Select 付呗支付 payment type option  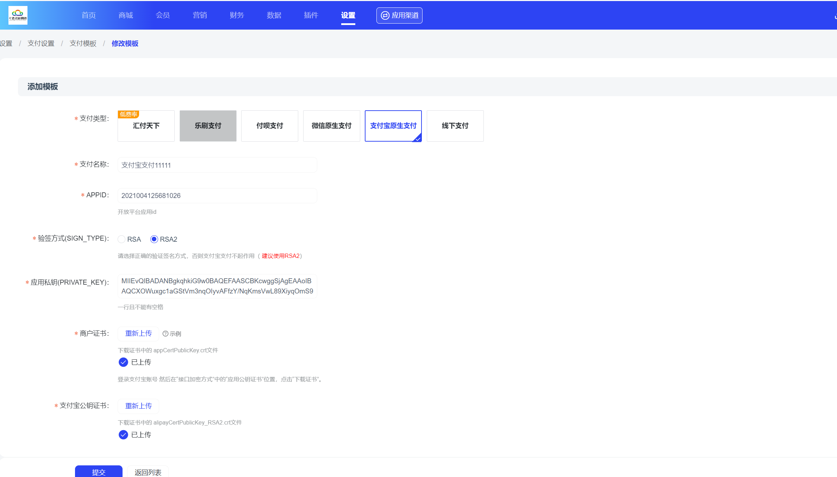point(270,126)
